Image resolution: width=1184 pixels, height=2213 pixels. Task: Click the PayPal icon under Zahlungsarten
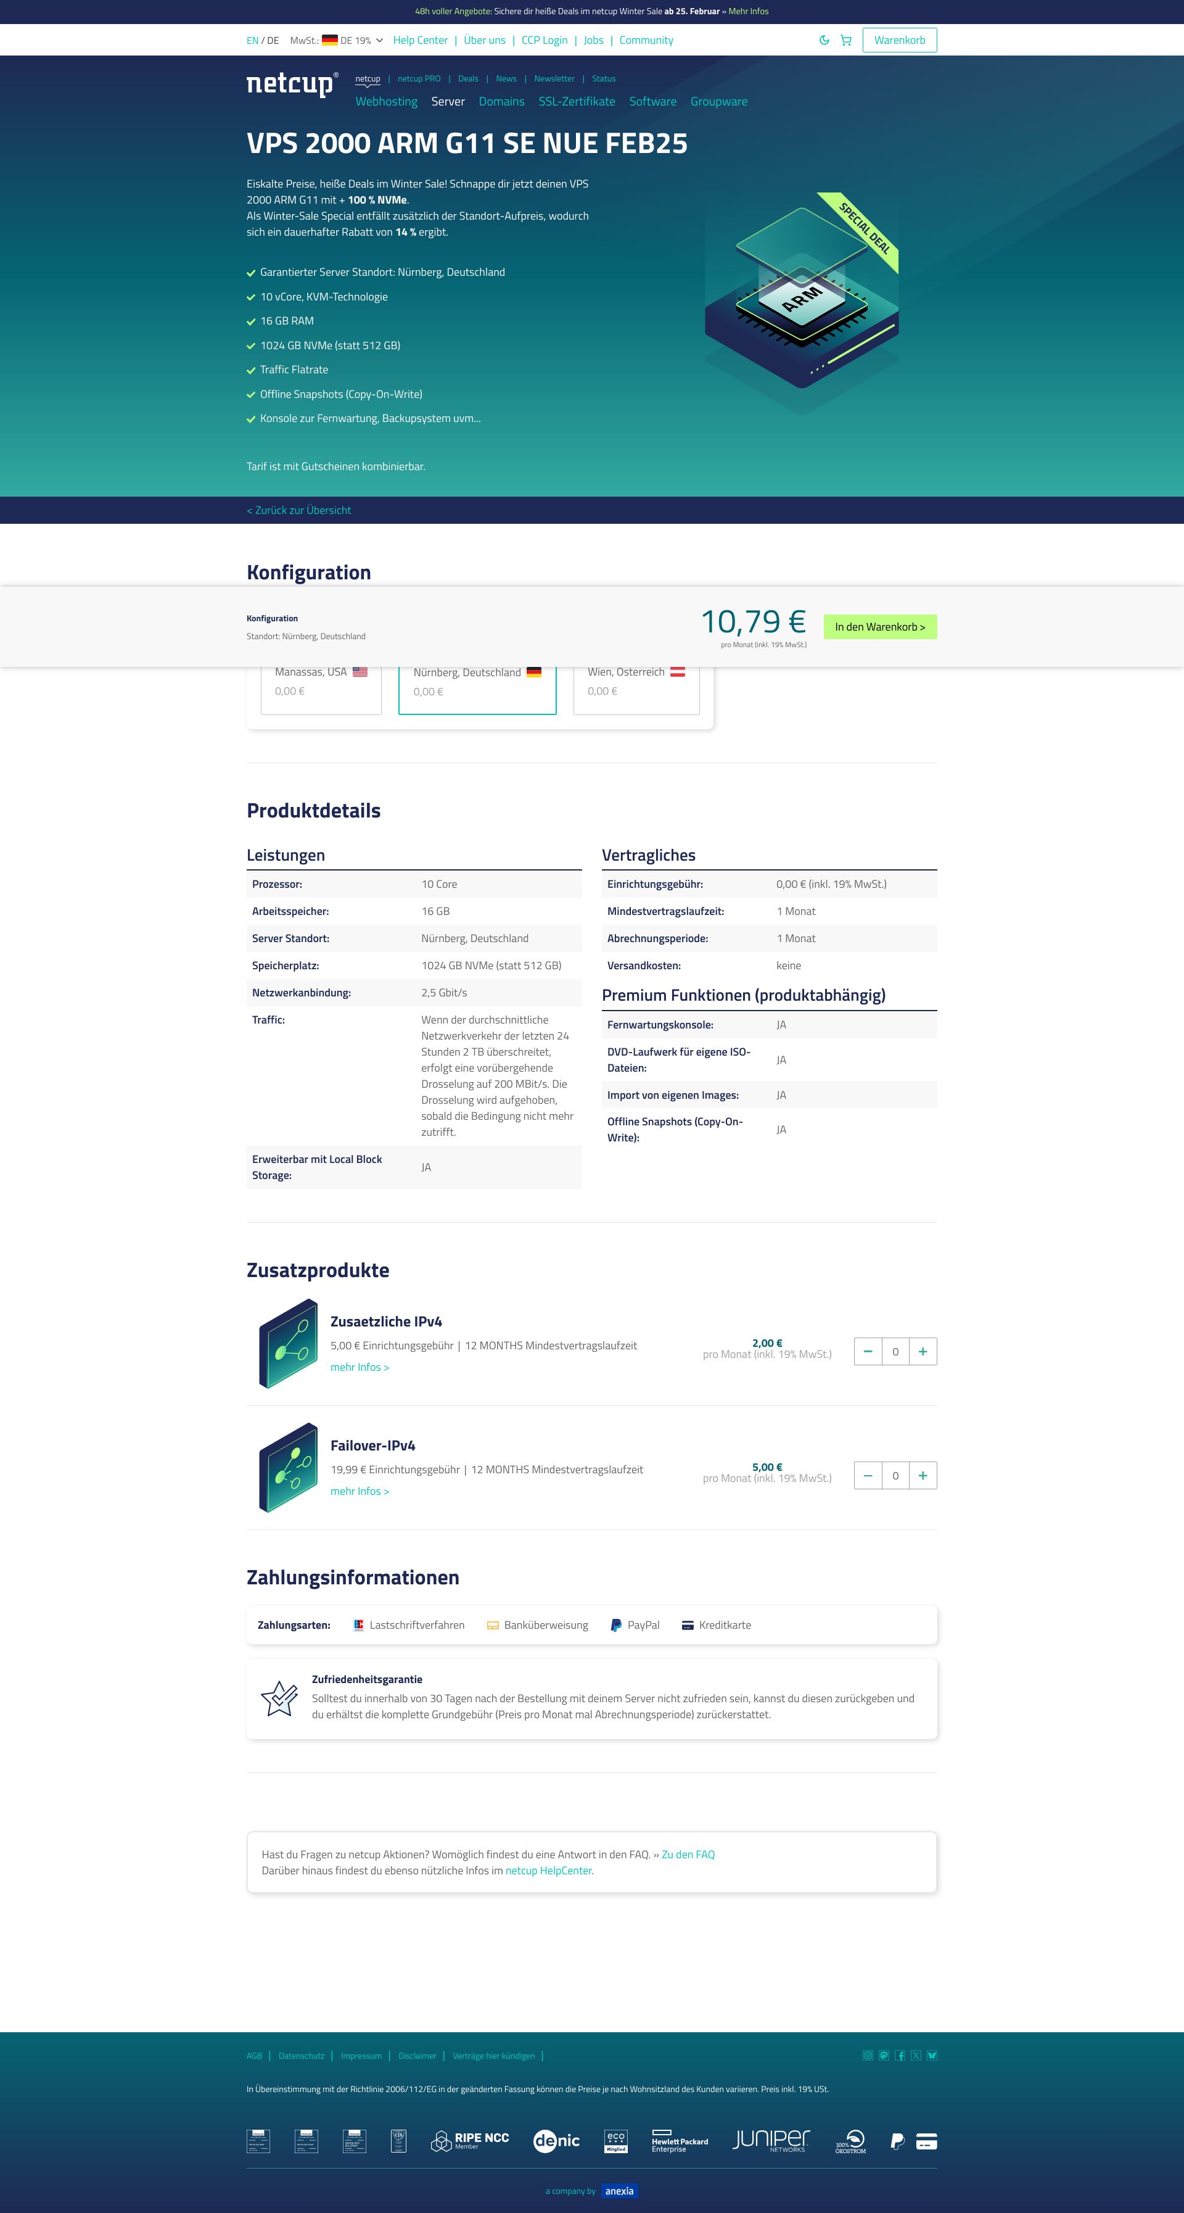615,1626
